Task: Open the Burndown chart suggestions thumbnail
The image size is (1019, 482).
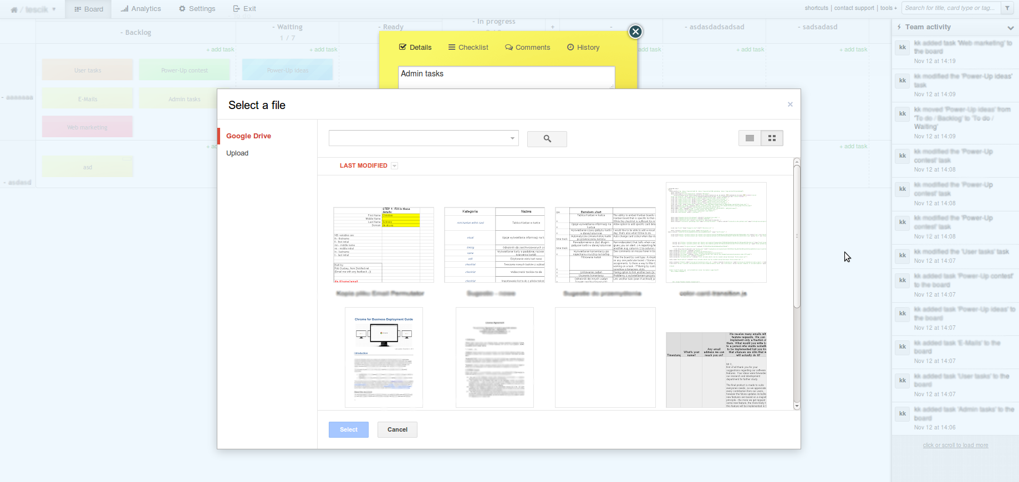Action: tap(605, 245)
